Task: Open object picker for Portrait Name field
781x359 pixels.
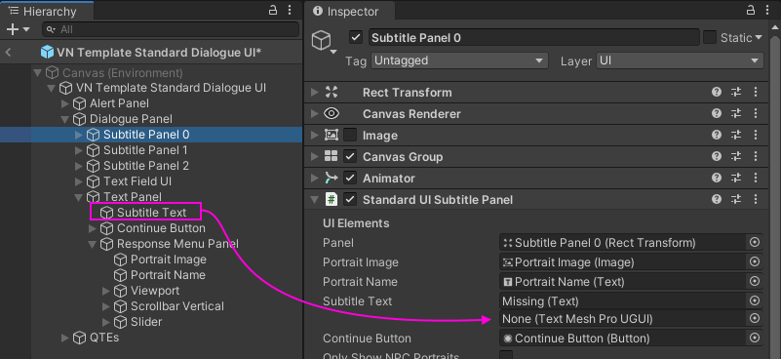Action: click(x=755, y=282)
